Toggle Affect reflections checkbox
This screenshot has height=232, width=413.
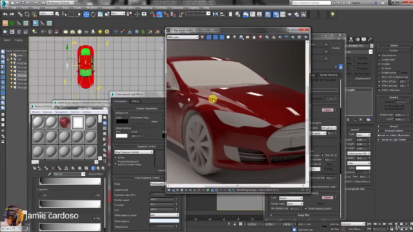[x=379, y=90]
